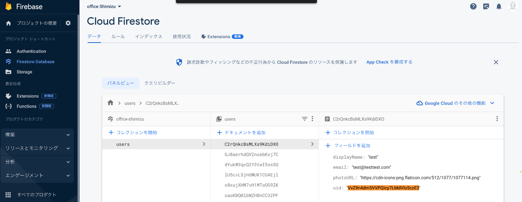This screenshot has height=202, width=522.
Task: Open the Extensions tab
Action: point(222,37)
